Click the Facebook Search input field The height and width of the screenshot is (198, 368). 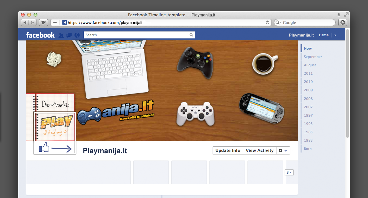(x=136, y=35)
